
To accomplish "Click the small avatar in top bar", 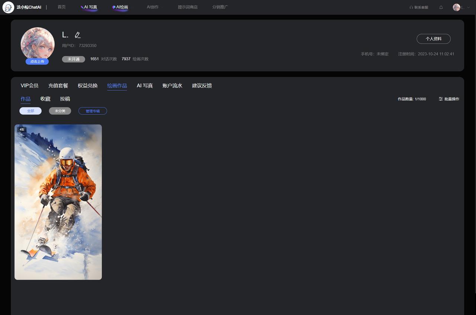I will point(456,7).
